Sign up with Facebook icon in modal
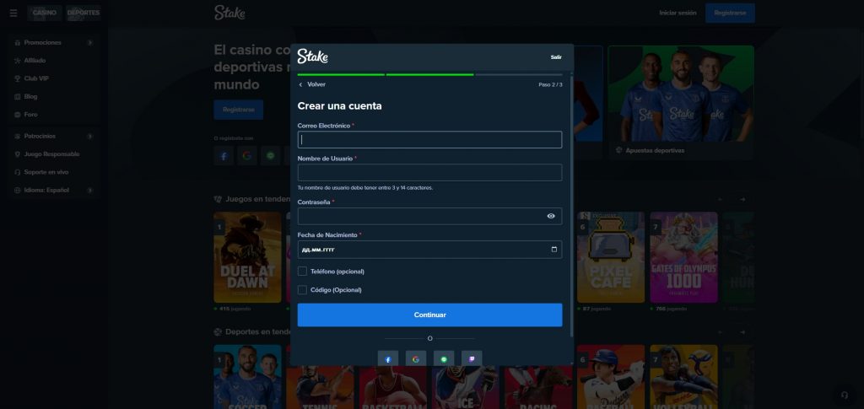The height and width of the screenshot is (409, 864). (388, 358)
